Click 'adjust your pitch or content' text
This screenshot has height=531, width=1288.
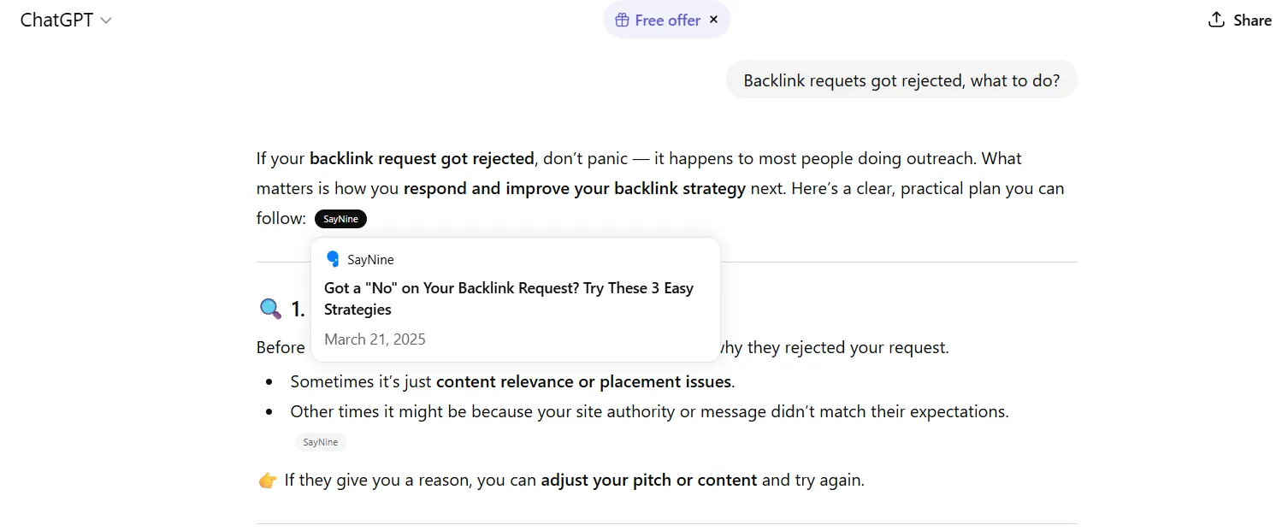pos(648,480)
